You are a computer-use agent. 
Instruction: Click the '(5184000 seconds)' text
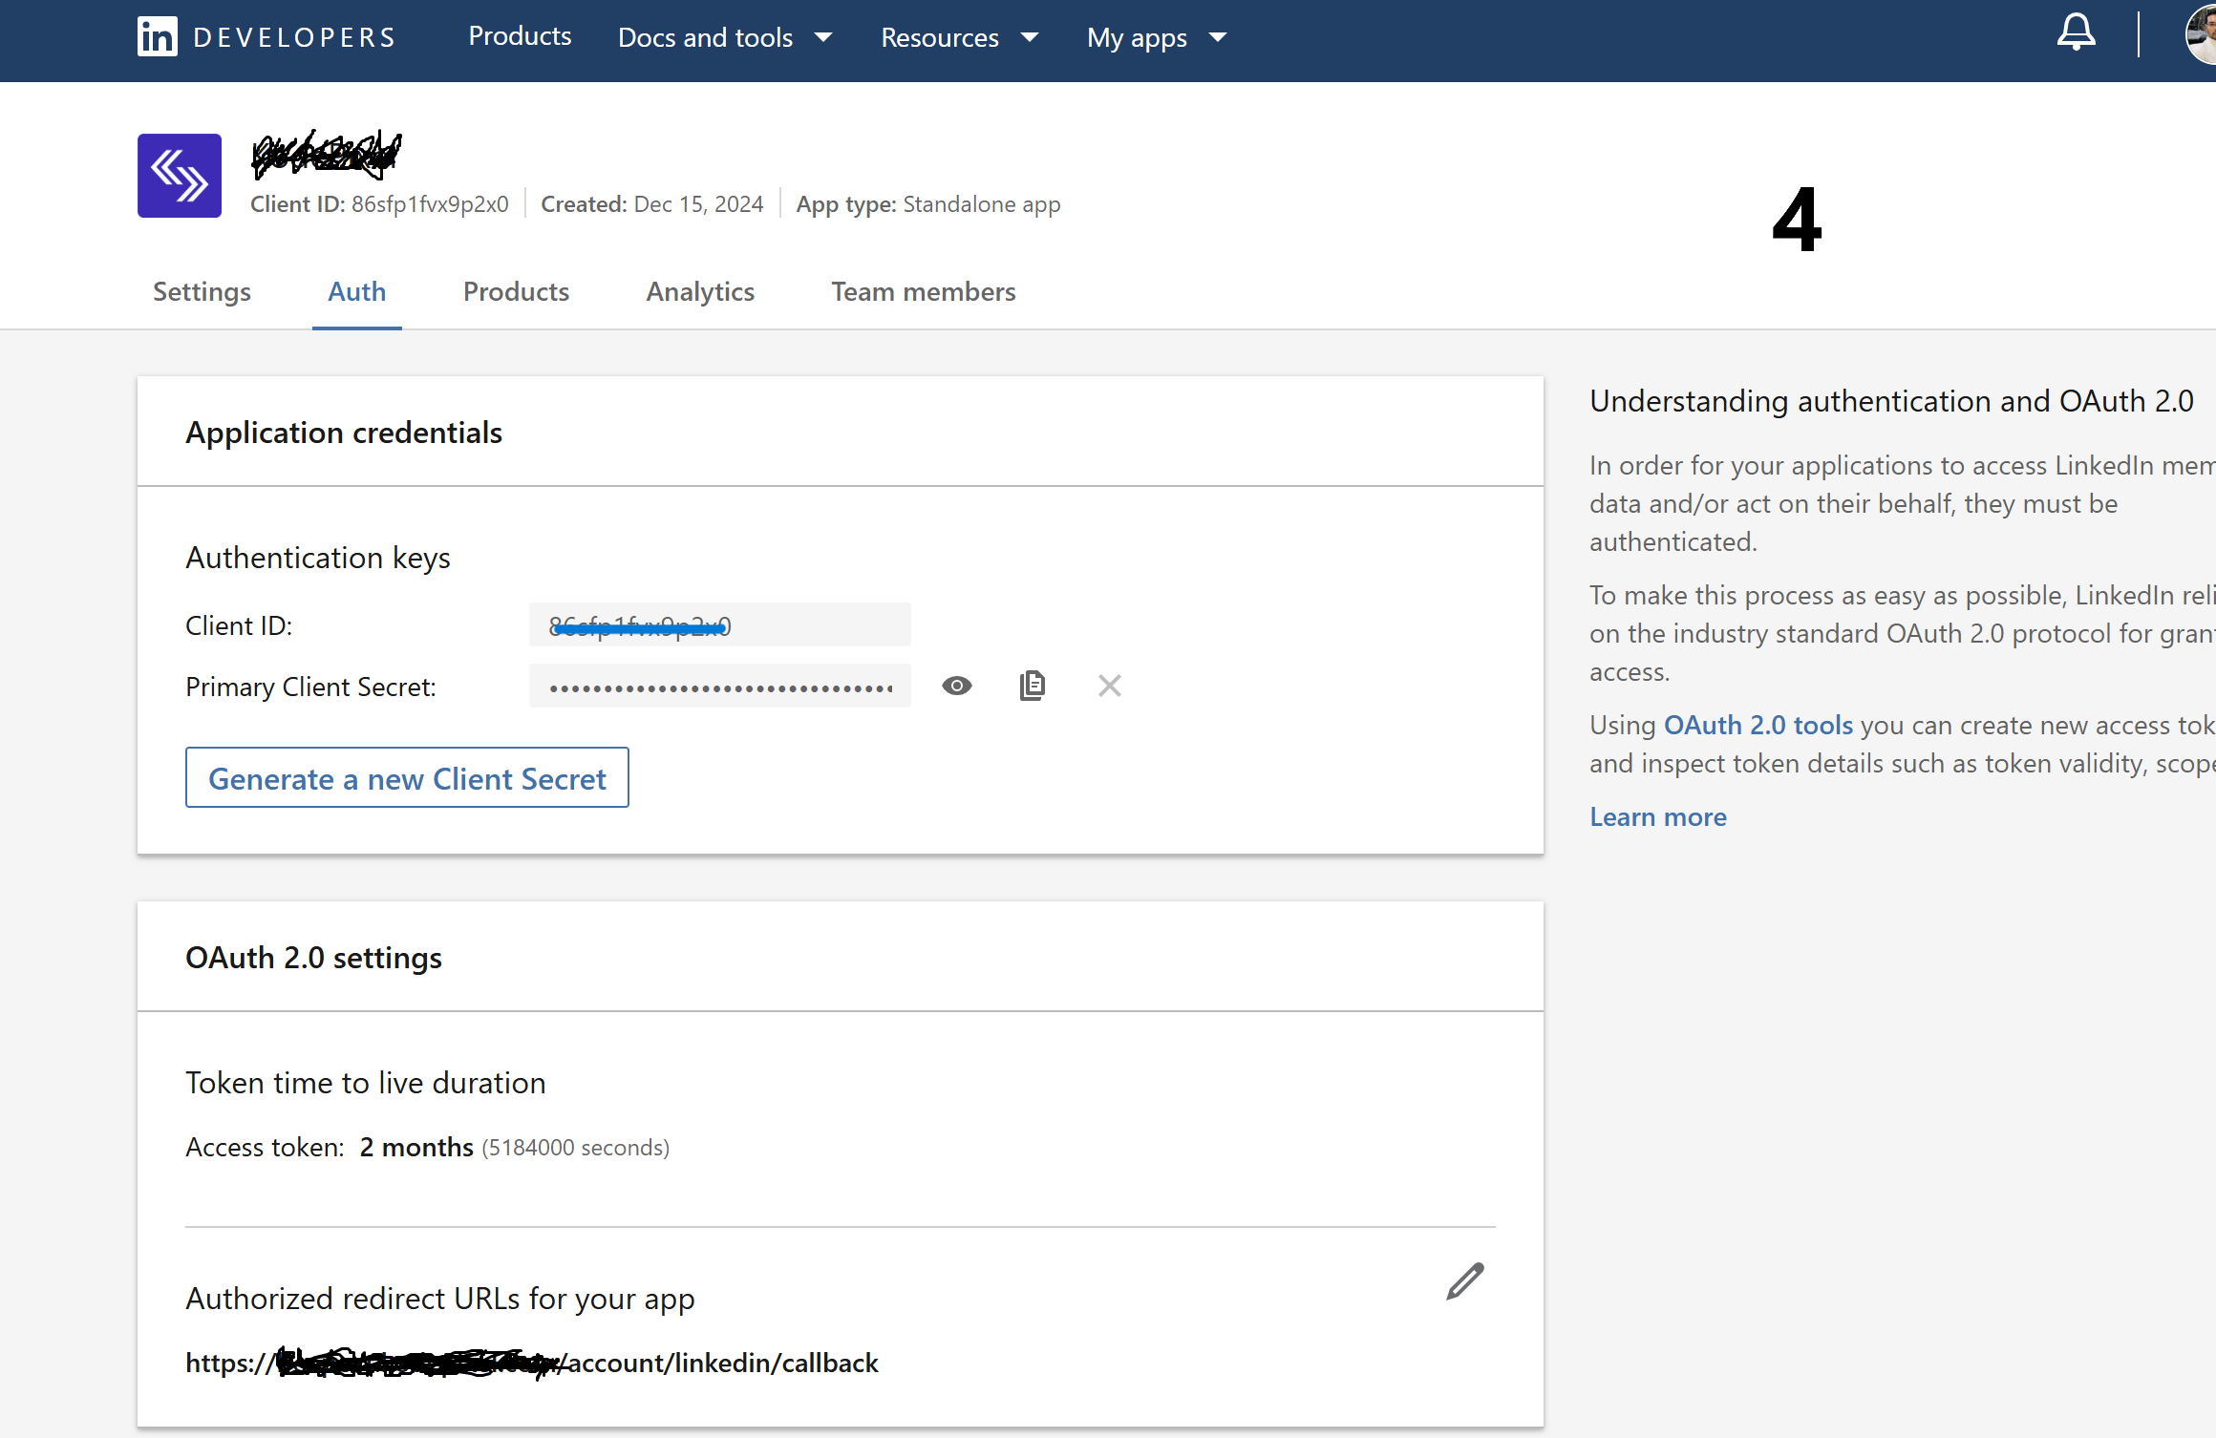[x=576, y=1148]
